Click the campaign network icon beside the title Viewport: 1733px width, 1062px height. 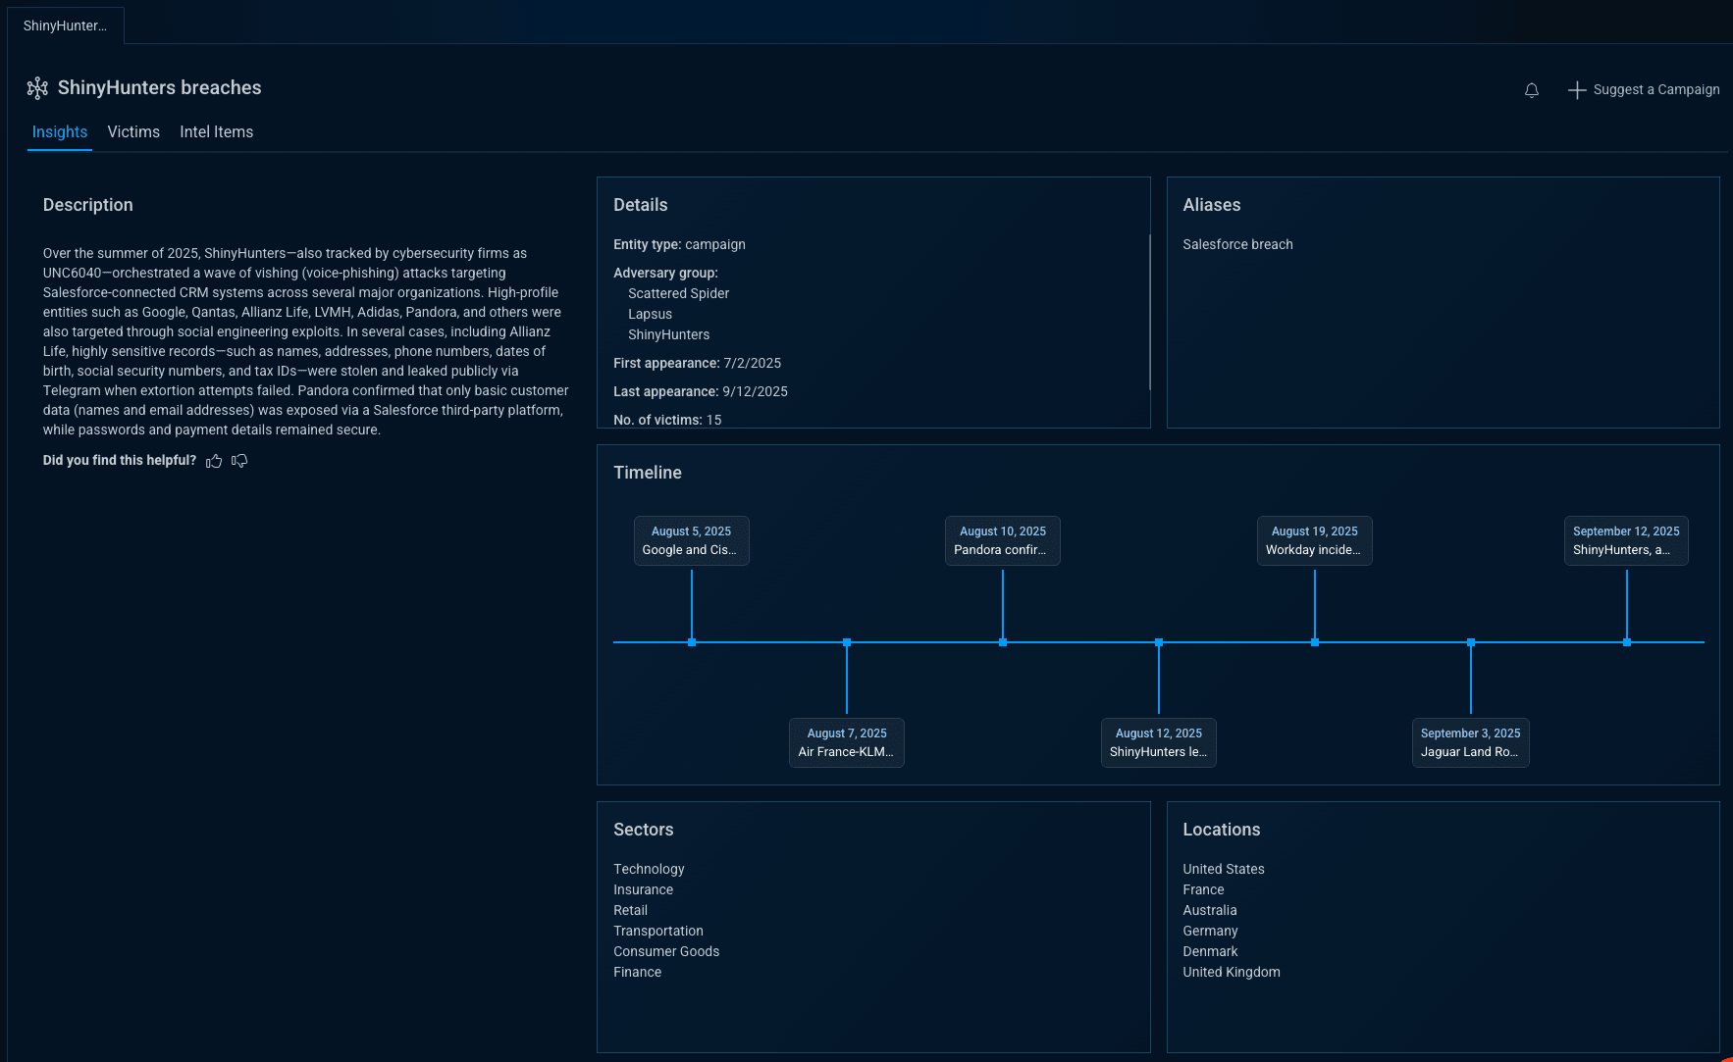pyautogui.click(x=37, y=87)
